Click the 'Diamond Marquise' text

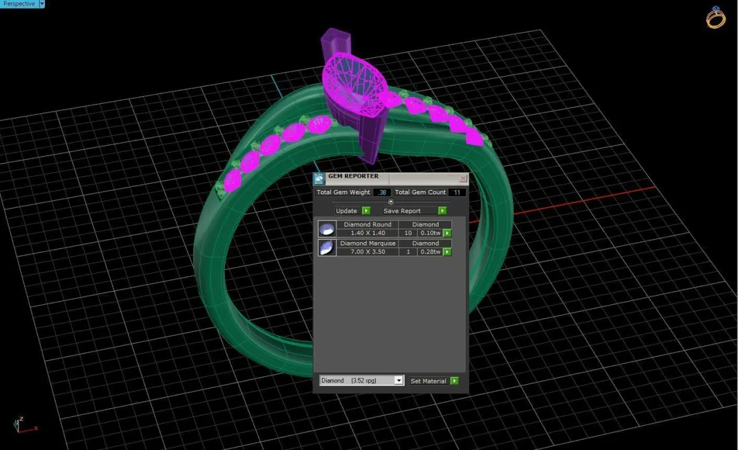pos(368,243)
